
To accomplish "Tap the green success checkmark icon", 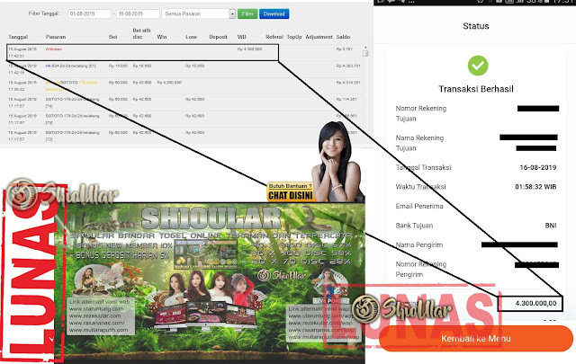I will click(478, 66).
